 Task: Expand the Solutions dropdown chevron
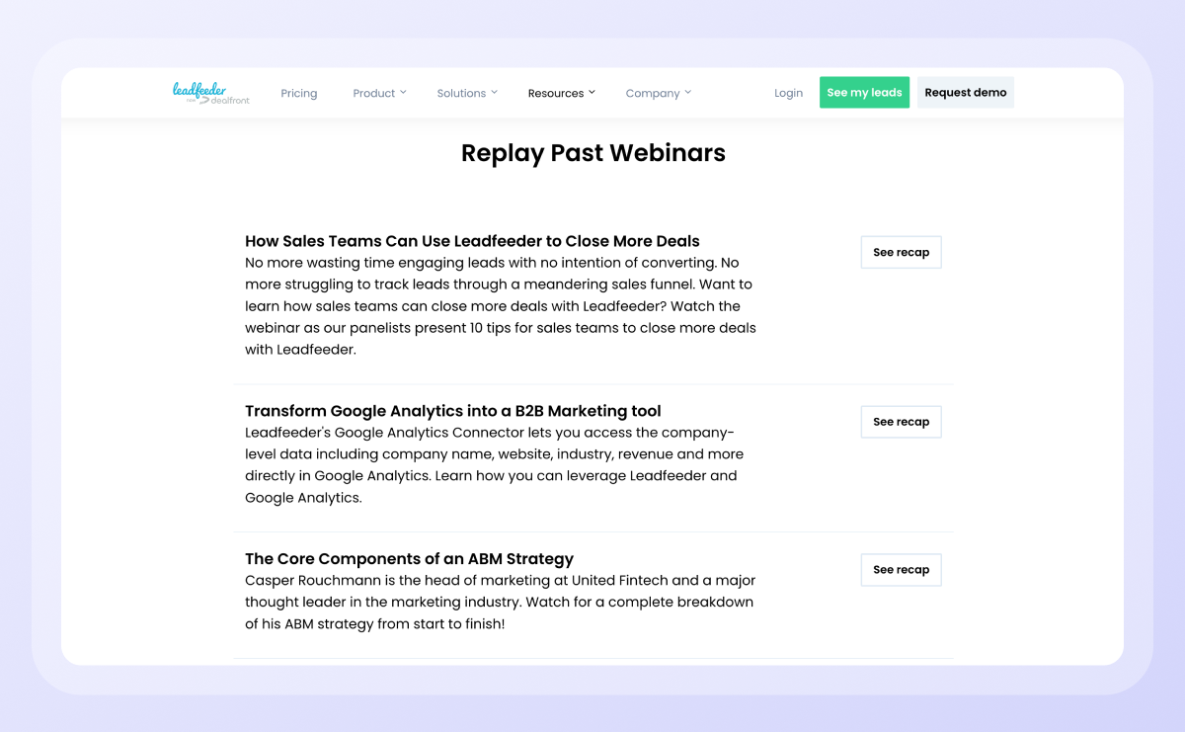(x=494, y=92)
